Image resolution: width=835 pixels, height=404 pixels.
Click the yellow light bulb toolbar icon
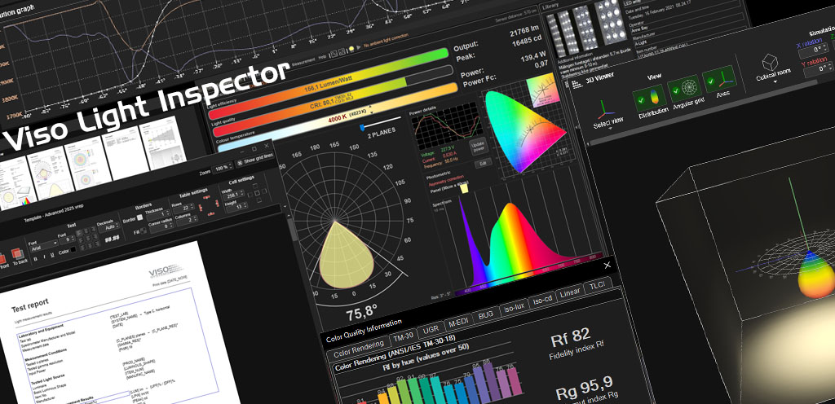351,49
